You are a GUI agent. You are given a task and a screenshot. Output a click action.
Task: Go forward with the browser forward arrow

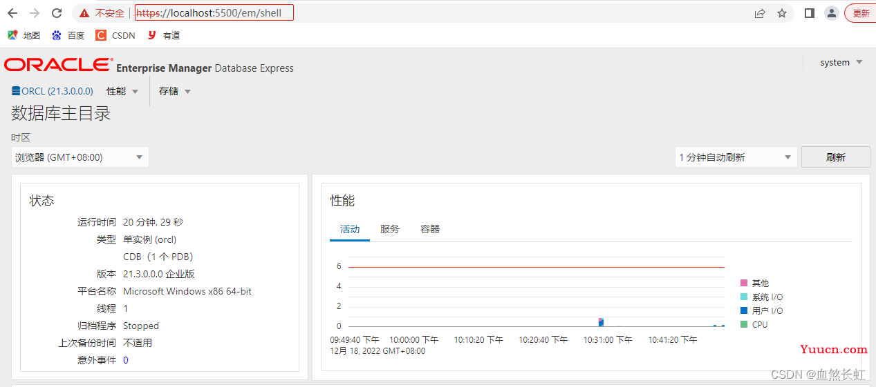point(35,13)
